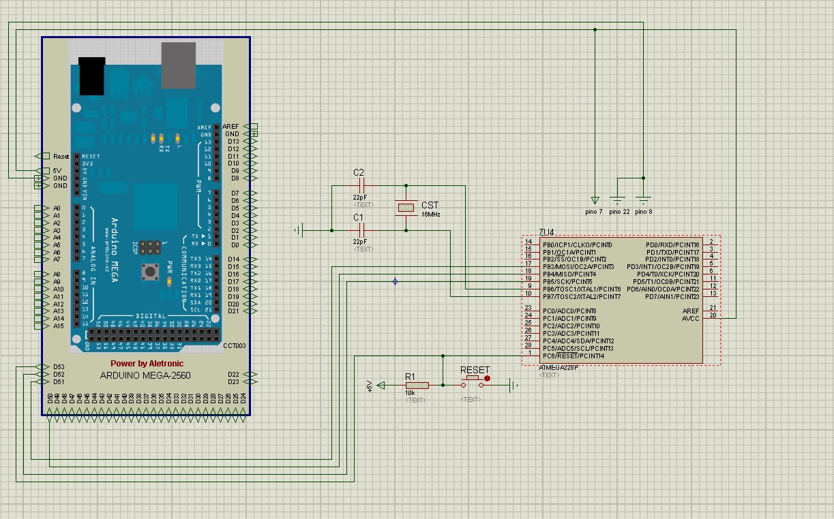The height and width of the screenshot is (519, 834).
Task: Select the CST 16MHz crystal symbol
Action: pyautogui.click(x=405, y=207)
